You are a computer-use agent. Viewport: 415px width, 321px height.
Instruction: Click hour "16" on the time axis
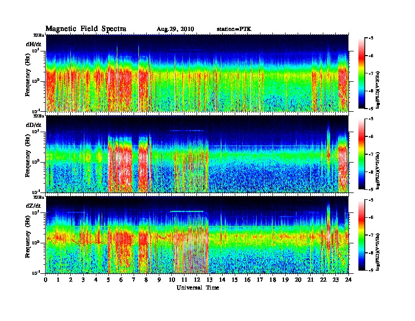(247, 280)
